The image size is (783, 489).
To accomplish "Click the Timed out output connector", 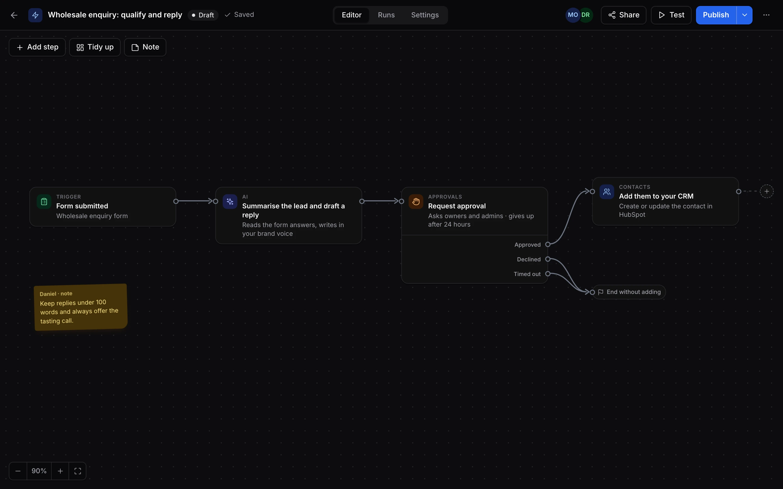I will 548,274.
